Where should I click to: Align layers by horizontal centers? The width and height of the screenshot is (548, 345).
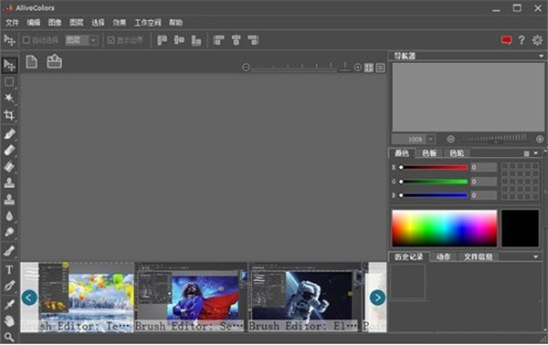[x=237, y=40]
